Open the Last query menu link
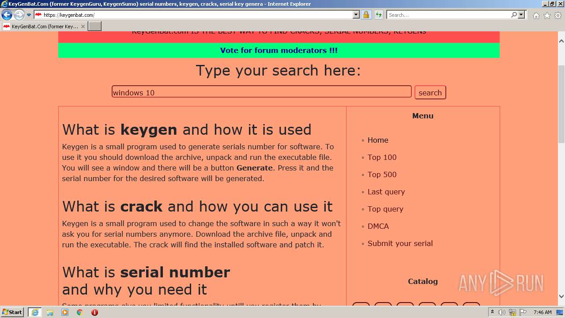This screenshot has height=318, width=565. tap(386, 192)
